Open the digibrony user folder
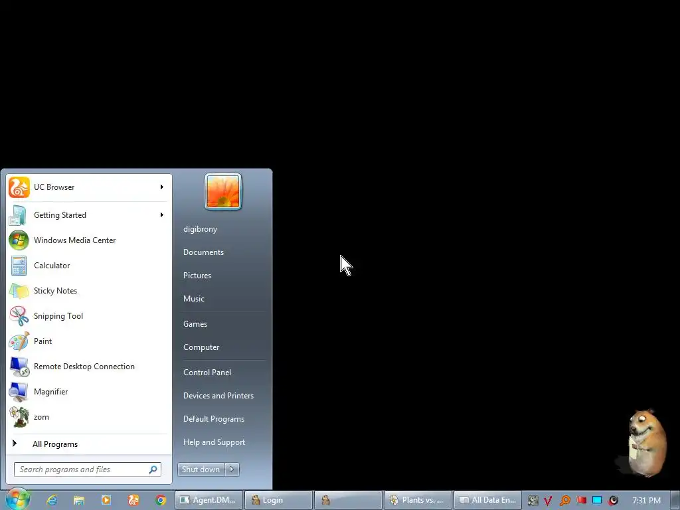Screen dimensions: 680x510 (200, 229)
